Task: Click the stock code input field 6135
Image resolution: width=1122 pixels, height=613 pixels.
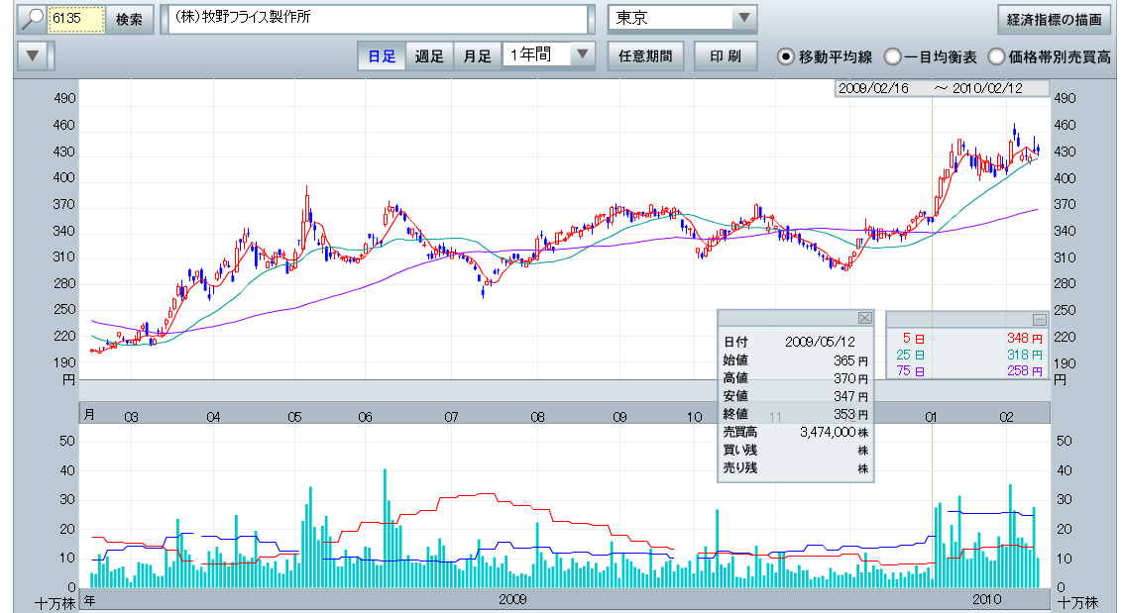Action: [77, 19]
